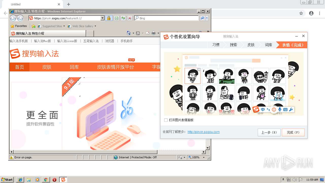Screen dimensions: 325x183
Task: Expand the IE address bar dropdown
Action: click(103, 18)
